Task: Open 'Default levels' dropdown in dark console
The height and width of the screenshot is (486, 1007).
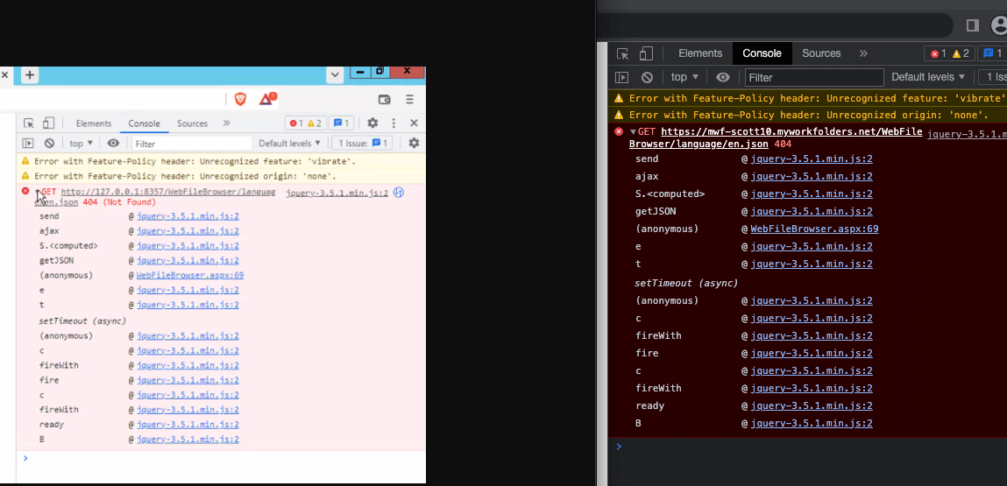Action: [x=928, y=77]
